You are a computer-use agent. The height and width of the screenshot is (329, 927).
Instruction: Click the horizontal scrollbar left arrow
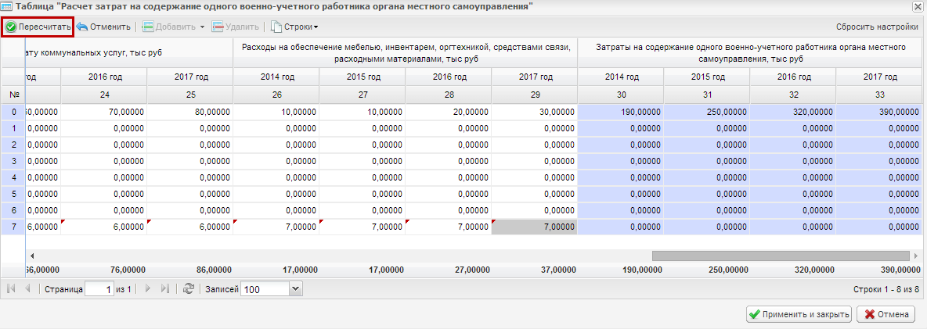point(31,256)
